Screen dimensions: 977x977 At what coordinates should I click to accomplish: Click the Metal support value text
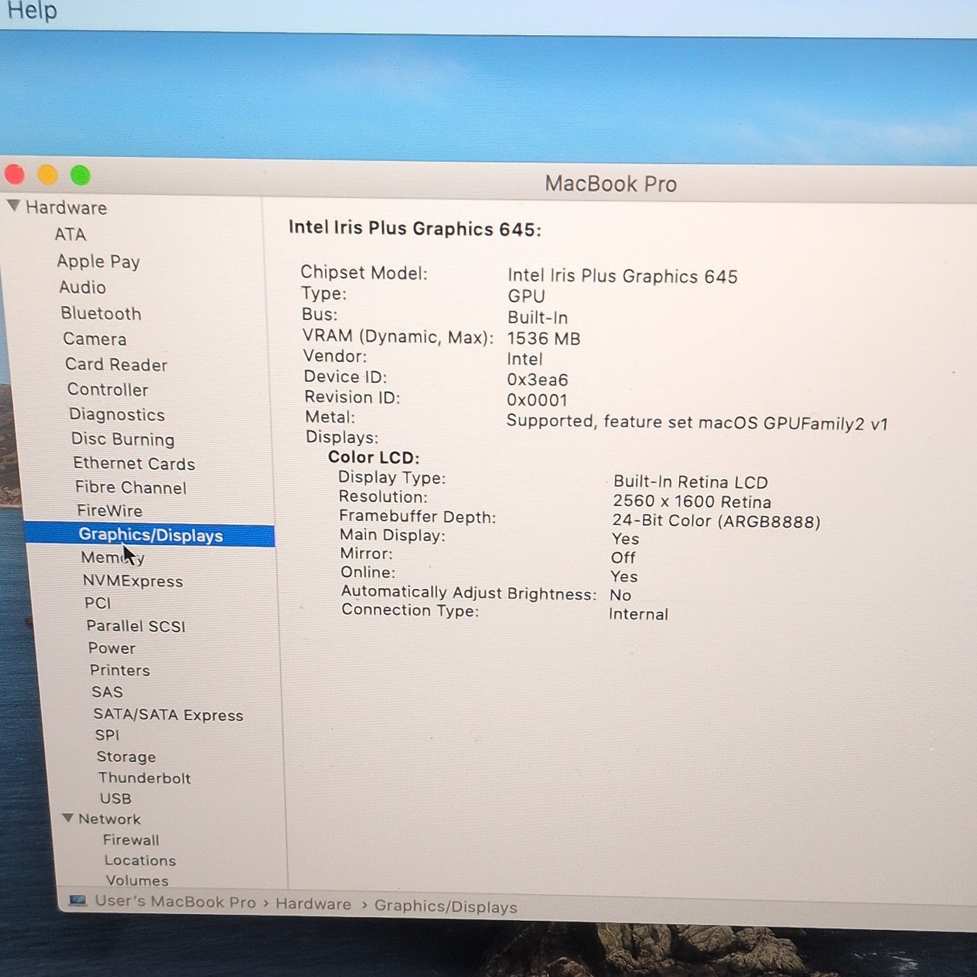[697, 423]
